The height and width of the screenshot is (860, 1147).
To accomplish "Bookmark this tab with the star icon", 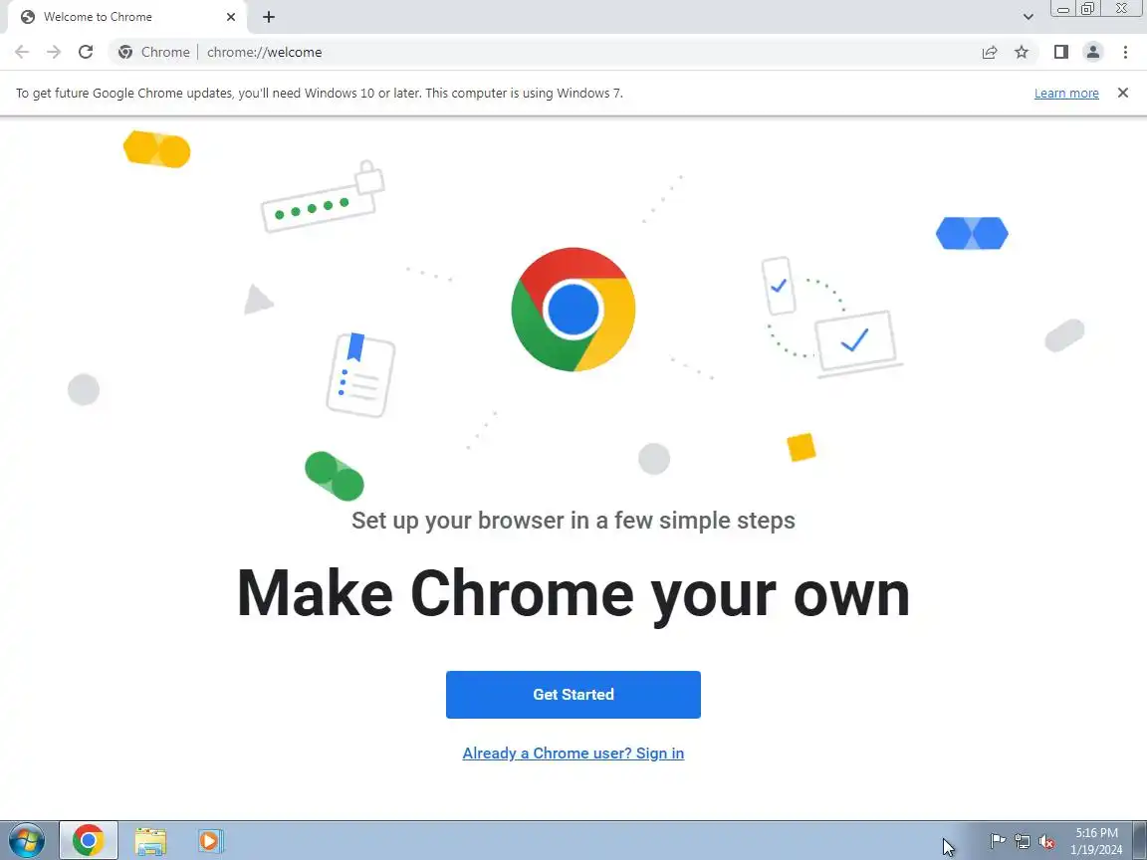I will point(1022,52).
